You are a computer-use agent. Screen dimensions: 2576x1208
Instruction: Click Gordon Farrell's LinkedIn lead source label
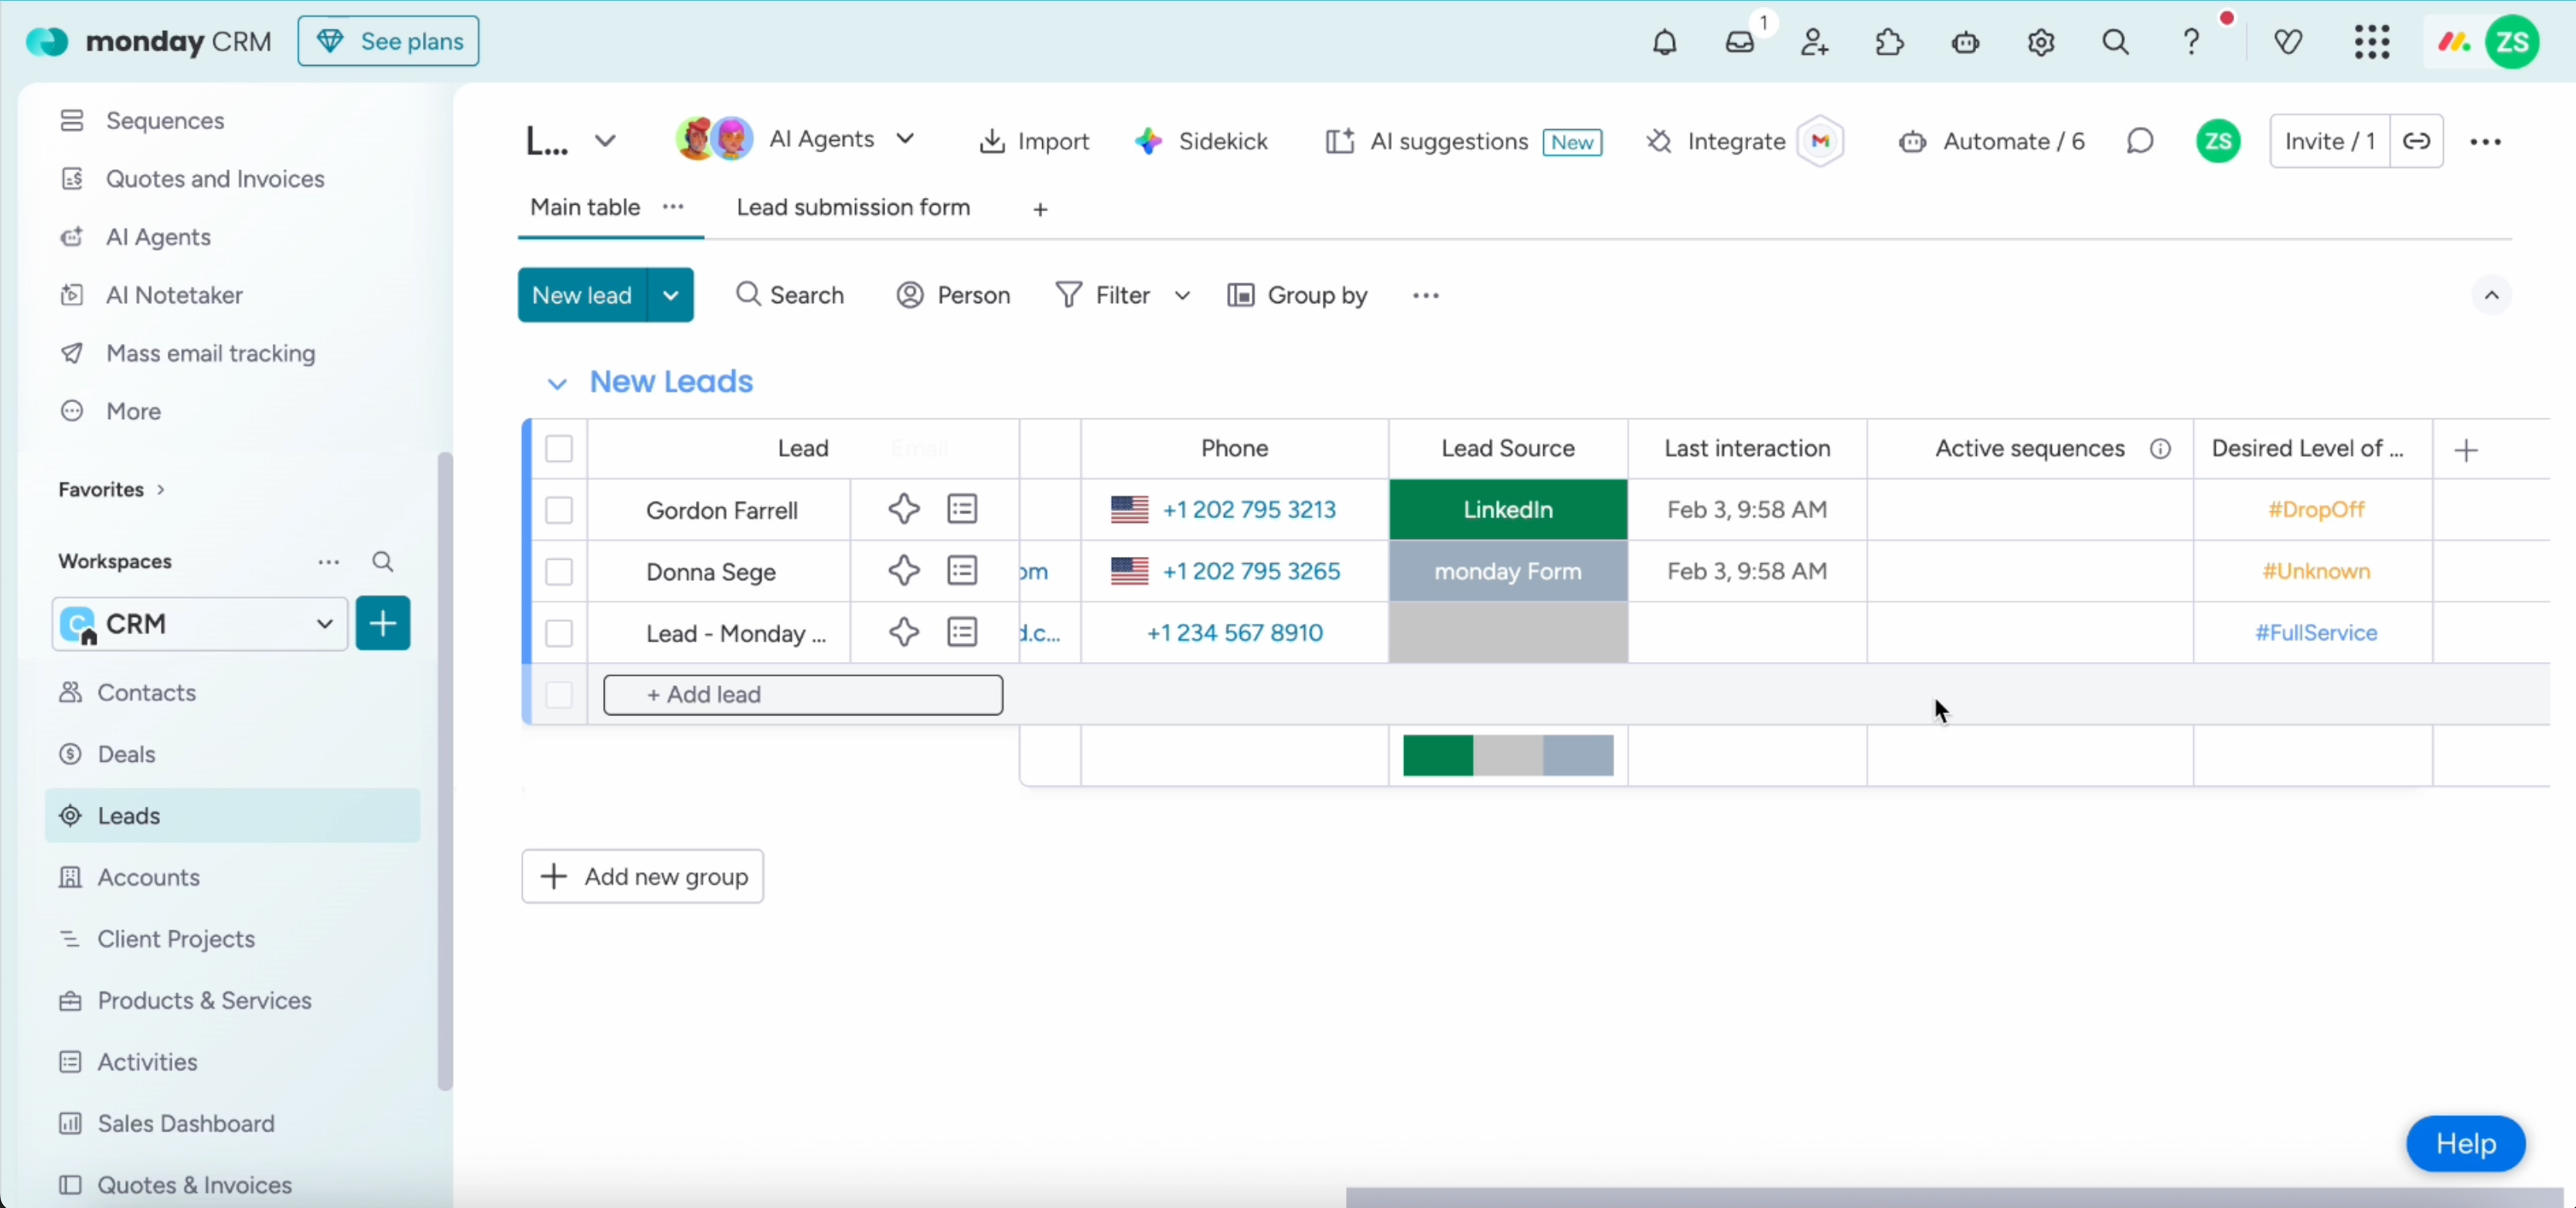1508,509
